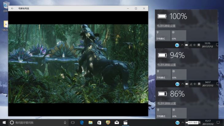The width and height of the screenshot is (224, 126).
Task: Click the Wi-Fi icon in the 14:17 tray
Action: [x=191, y=84]
